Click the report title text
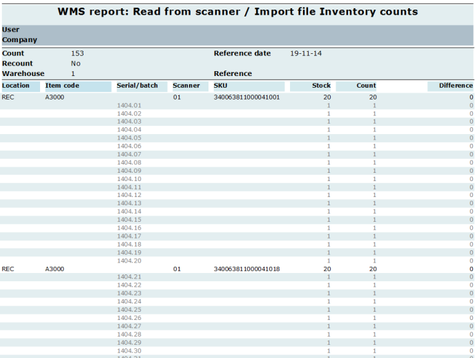The image size is (475, 358). (x=237, y=12)
